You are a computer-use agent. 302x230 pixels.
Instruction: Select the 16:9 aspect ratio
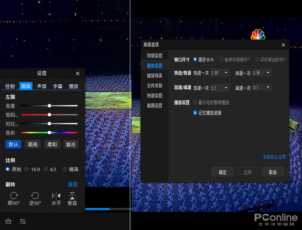coord(32,169)
